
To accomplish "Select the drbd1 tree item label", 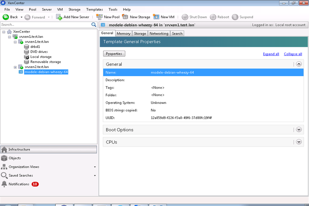I will [x=35, y=47].
